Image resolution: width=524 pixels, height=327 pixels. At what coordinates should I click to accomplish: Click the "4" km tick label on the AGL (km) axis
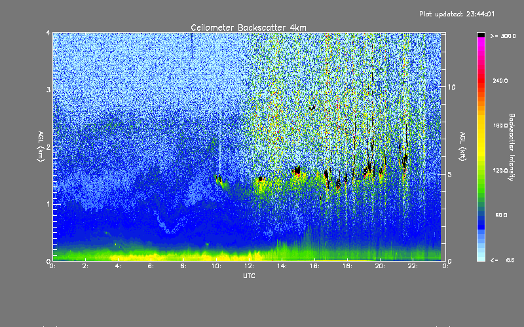(48, 33)
